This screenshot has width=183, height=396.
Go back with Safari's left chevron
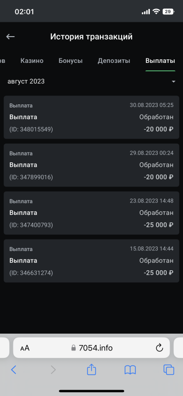point(14,370)
